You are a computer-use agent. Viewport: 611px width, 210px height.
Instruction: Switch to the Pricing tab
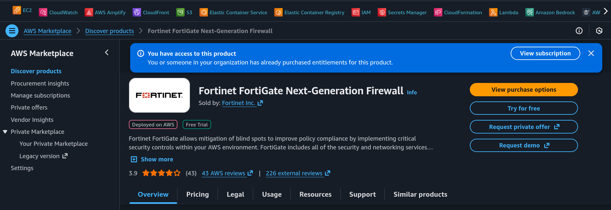click(x=197, y=194)
